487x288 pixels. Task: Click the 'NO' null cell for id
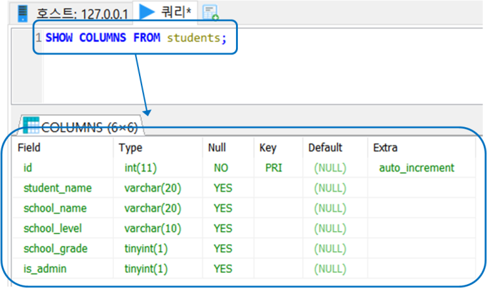[228, 168]
